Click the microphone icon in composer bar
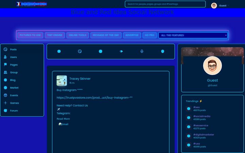This screenshot has height=153, width=245. tap(142, 51)
